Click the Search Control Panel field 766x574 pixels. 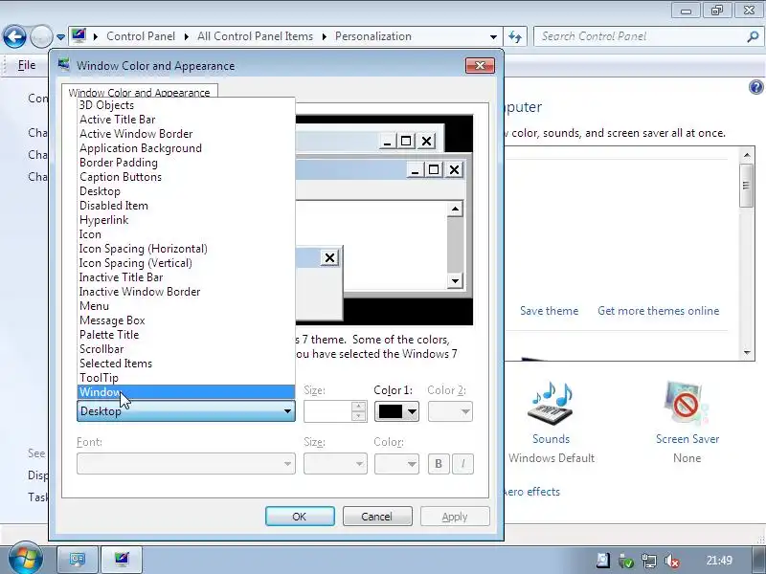click(642, 36)
